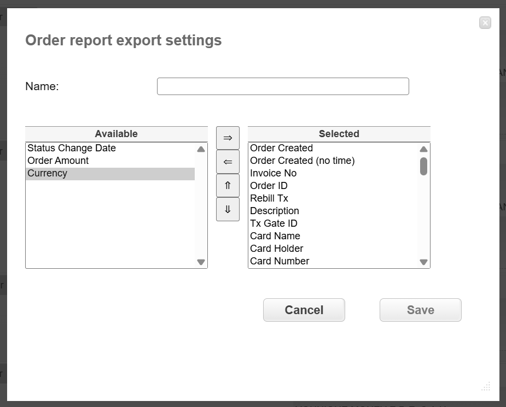Viewport: 506px width, 407px height.
Task: Select Card Holder in Selected list
Action: coord(276,249)
